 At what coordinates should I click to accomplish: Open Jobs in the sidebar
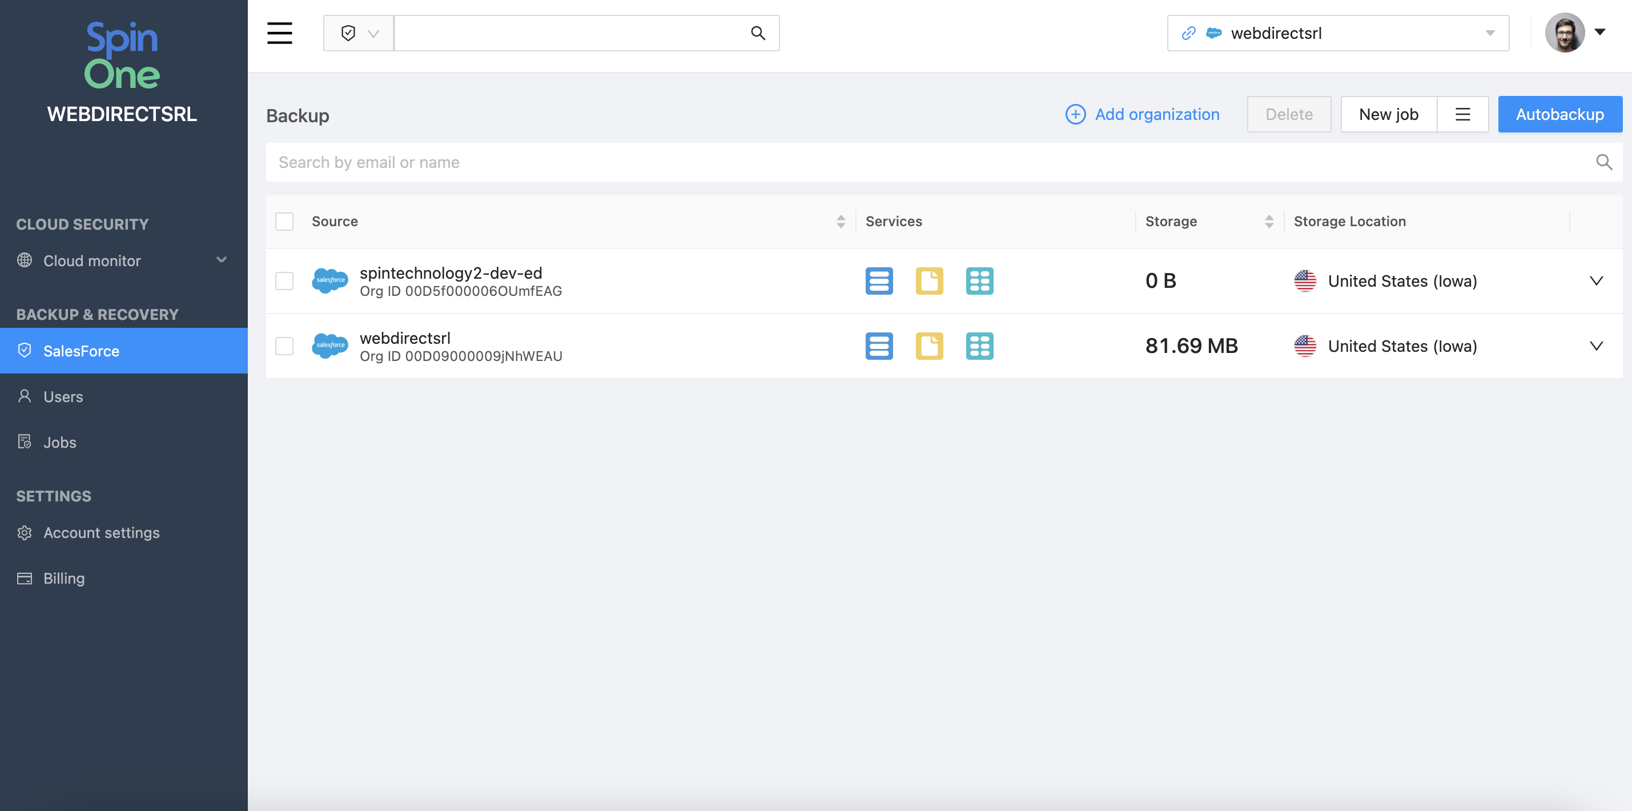(x=59, y=442)
